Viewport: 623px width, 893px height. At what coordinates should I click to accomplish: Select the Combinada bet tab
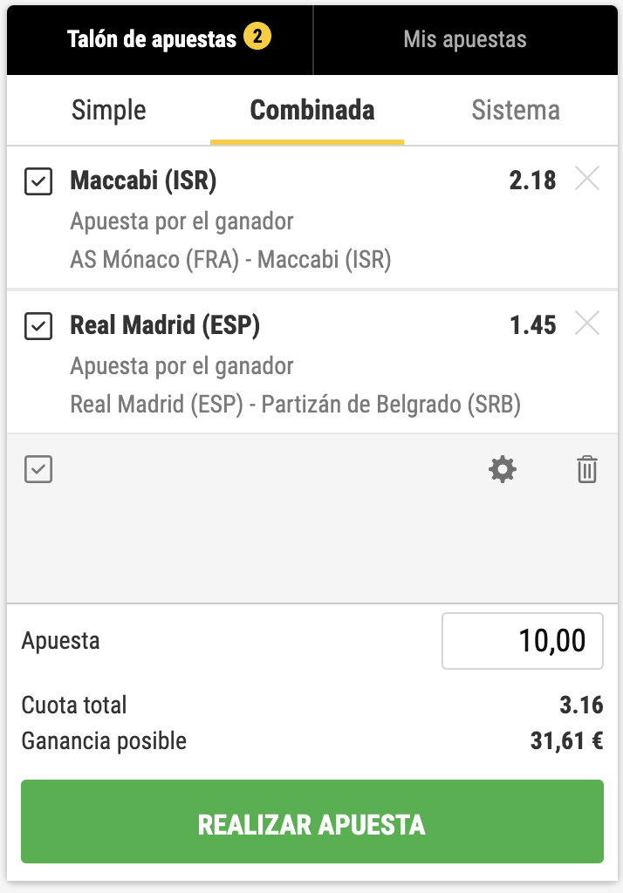(311, 111)
